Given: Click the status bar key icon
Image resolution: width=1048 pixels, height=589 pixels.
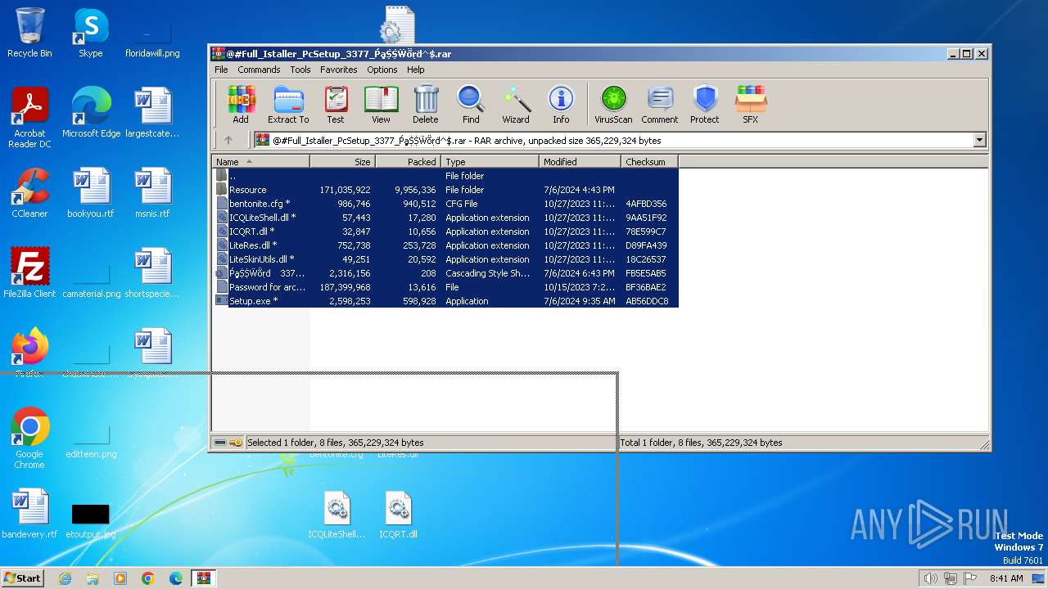Looking at the screenshot, I should click(236, 443).
